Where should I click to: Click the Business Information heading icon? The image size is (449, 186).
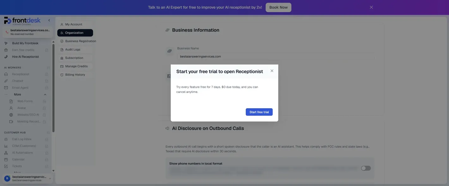coord(168,30)
